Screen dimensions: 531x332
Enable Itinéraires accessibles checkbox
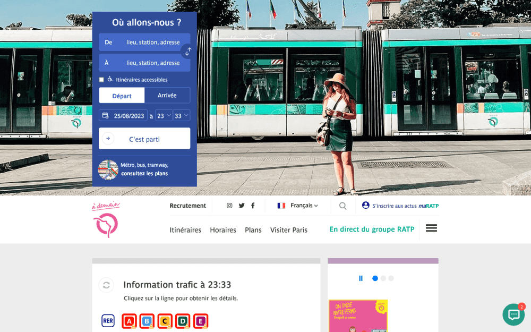101,80
